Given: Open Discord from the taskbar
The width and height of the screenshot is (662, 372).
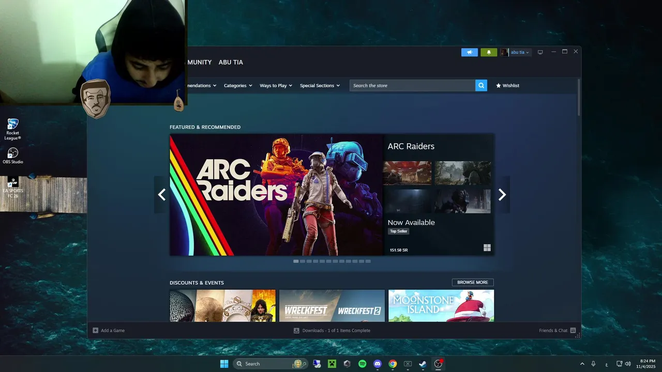Looking at the screenshot, I should click(x=378, y=364).
